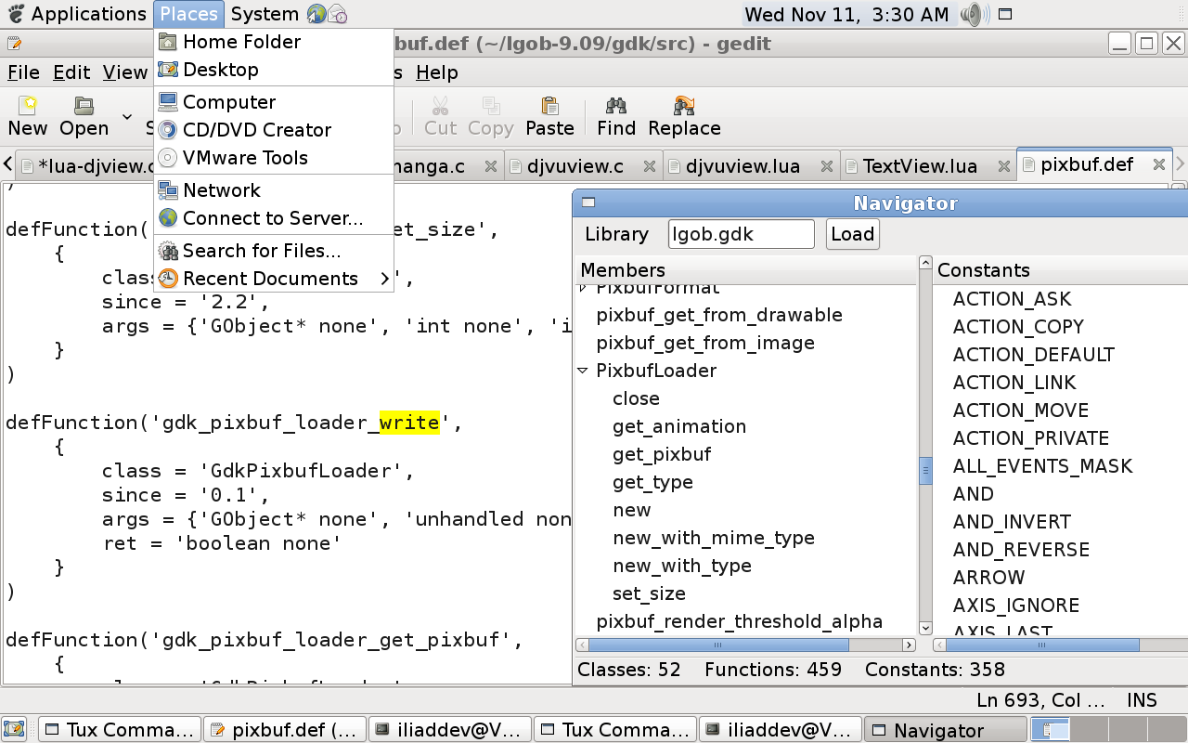This screenshot has width=1188, height=743.
Task: Switch to the djvuview.lua tab
Action: [x=742, y=166]
